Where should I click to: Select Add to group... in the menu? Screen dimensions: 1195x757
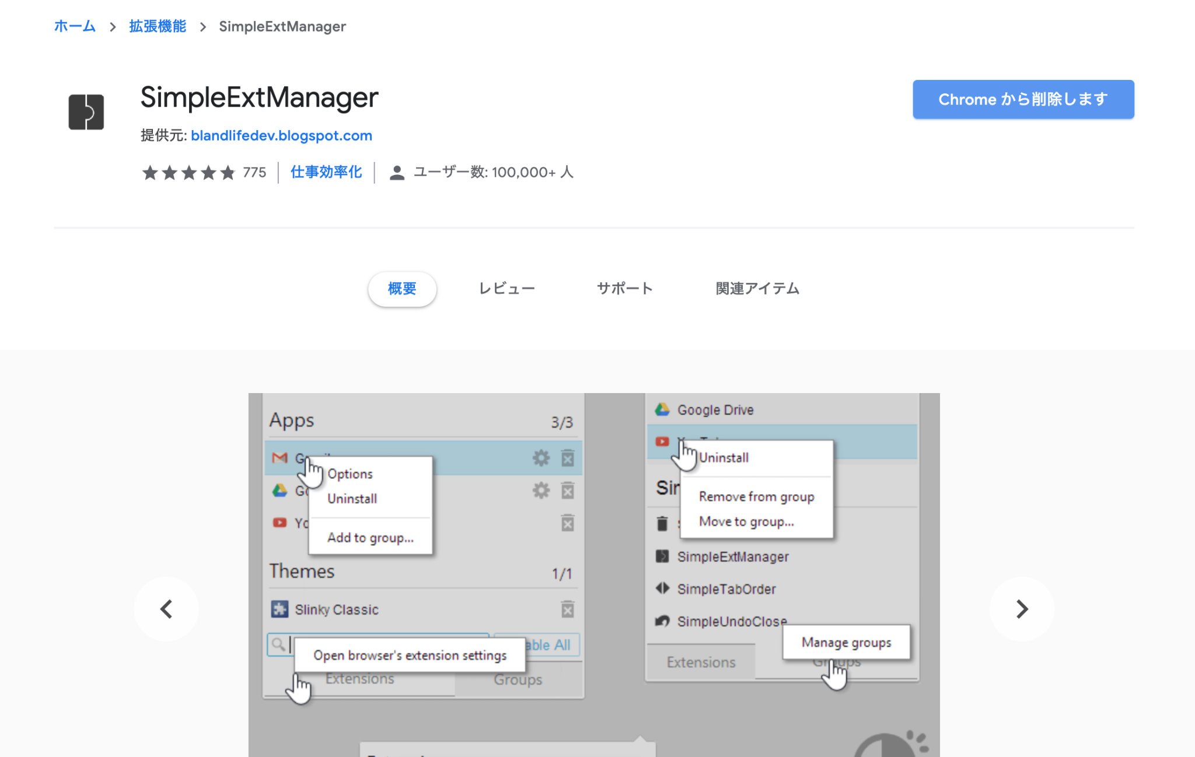[x=370, y=538]
